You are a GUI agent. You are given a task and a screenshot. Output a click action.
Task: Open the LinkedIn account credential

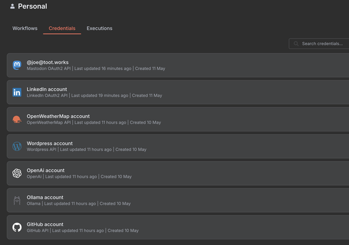[x=178, y=92]
